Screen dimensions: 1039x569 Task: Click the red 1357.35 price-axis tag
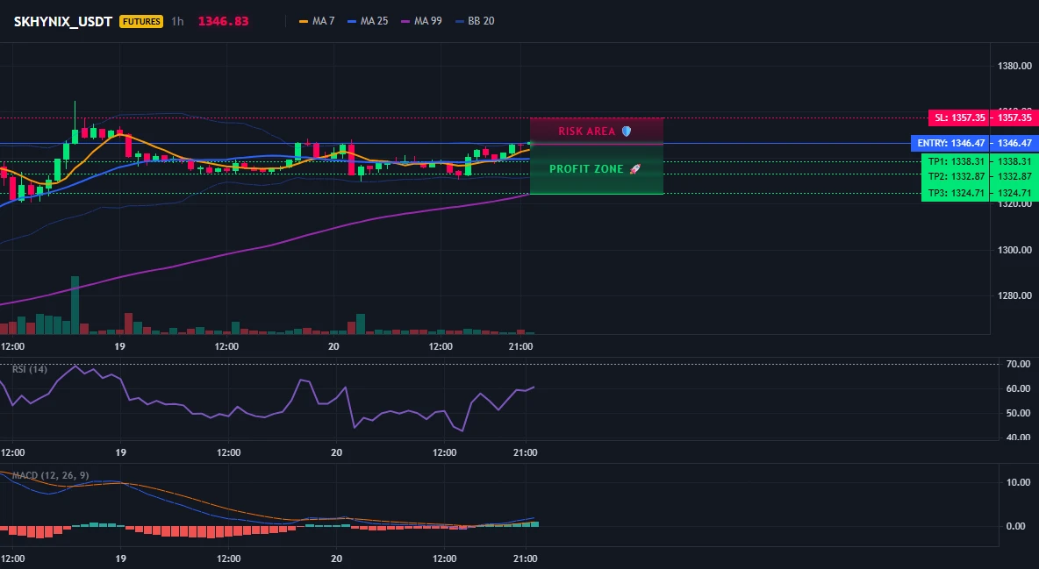tap(1014, 117)
